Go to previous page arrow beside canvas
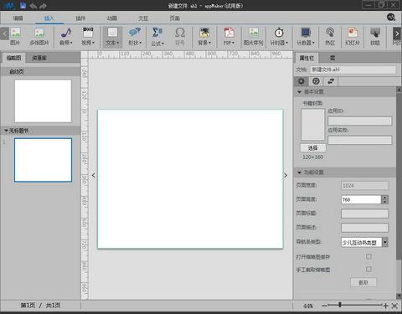 point(93,175)
